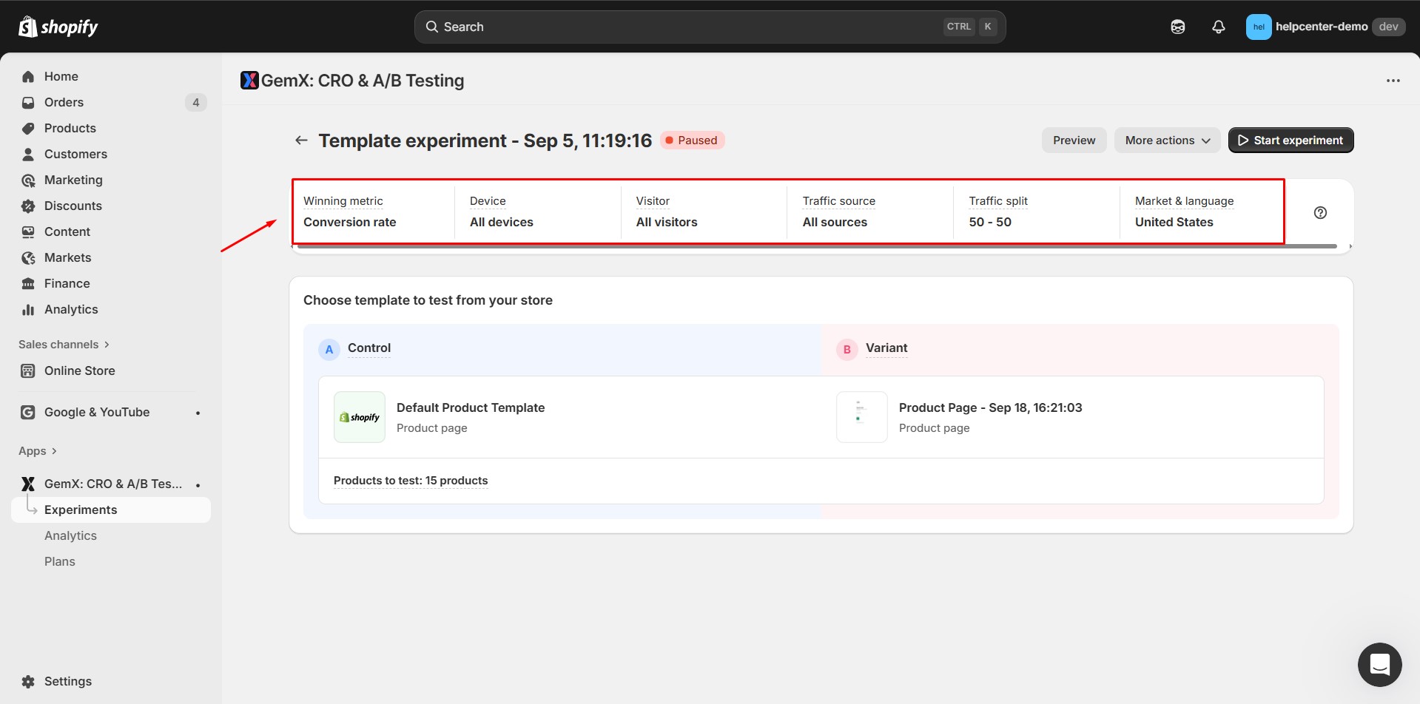This screenshot has height=704, width=1420.
Task: Open the help question mark icon
Action: tap(1320, 213)
